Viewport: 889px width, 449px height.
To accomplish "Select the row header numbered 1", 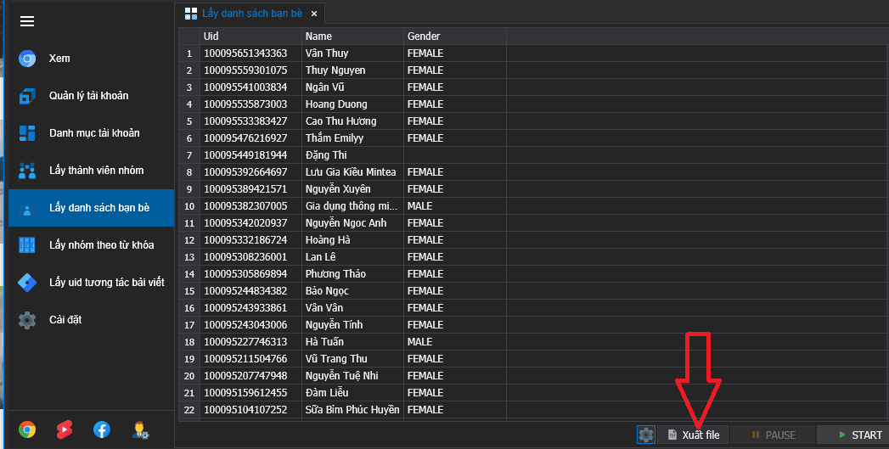I will coord(189,53).
